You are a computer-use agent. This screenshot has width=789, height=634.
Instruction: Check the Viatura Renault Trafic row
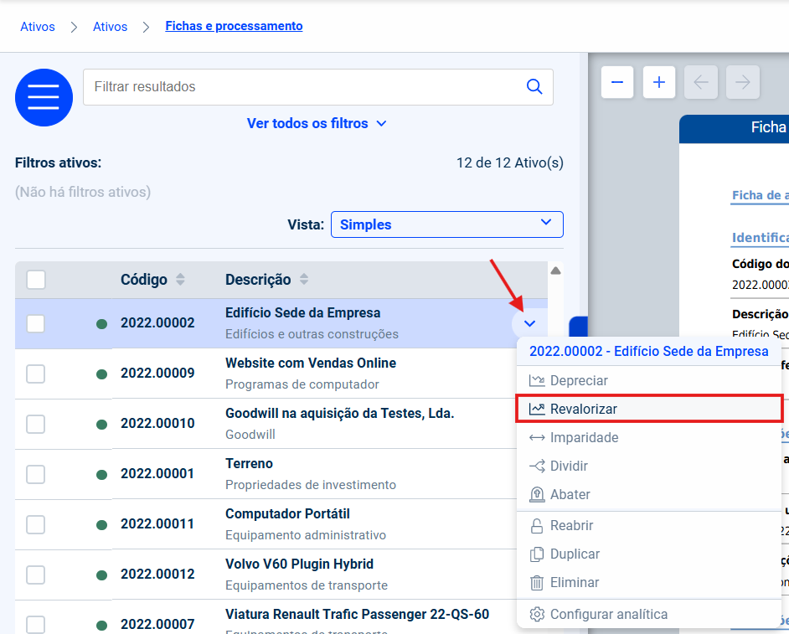click(x=36, y=625)
